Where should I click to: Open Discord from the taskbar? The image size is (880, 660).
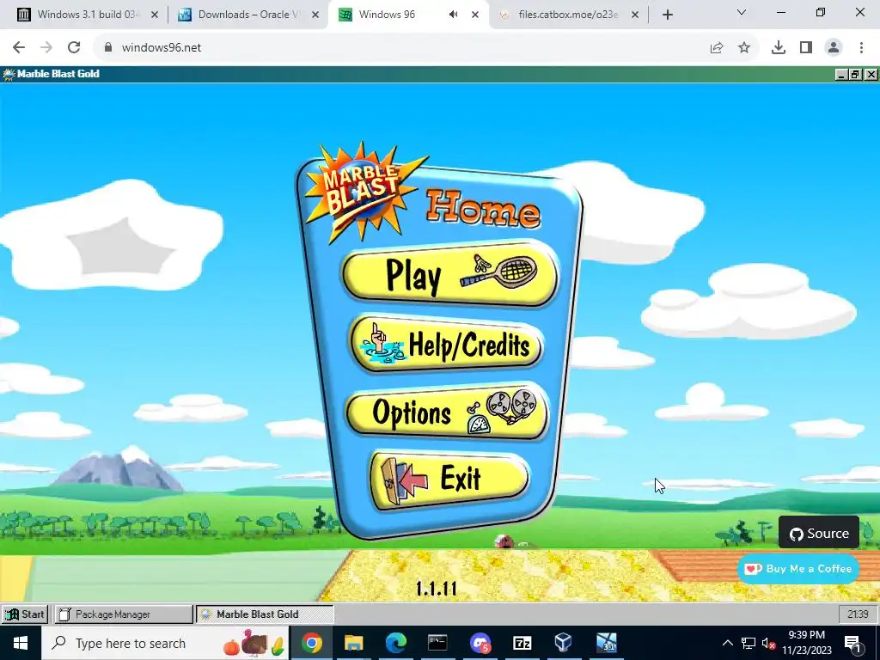coord(480,643)
